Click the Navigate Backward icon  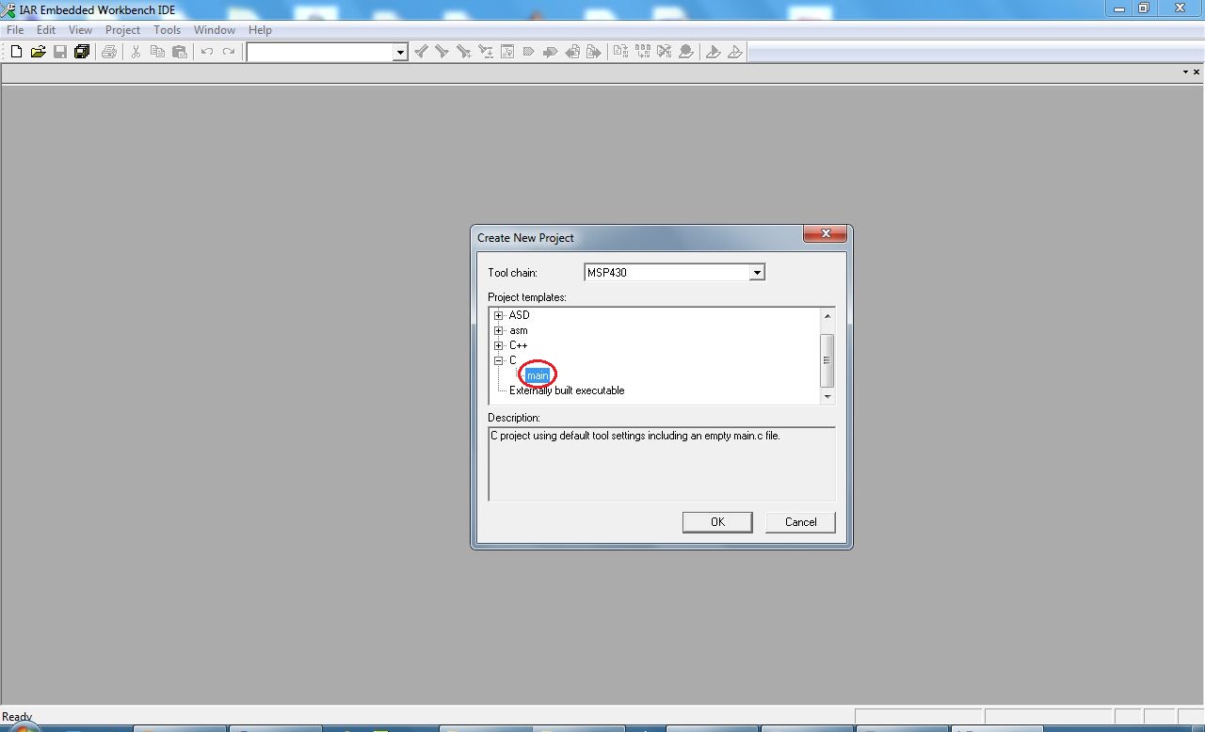click(571, 52)
